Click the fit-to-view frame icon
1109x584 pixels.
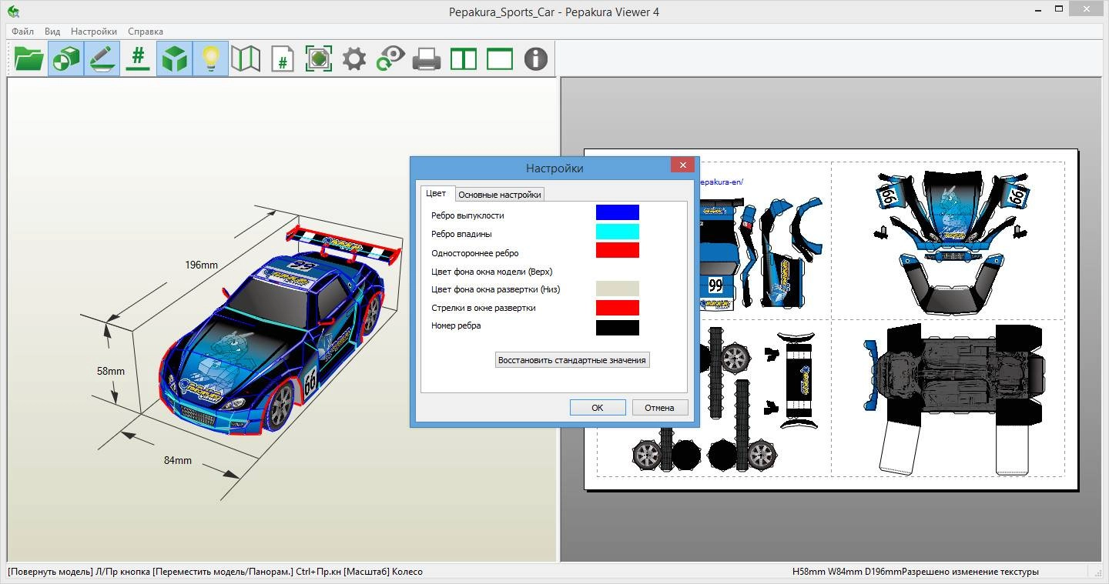[x=319, y=58]
